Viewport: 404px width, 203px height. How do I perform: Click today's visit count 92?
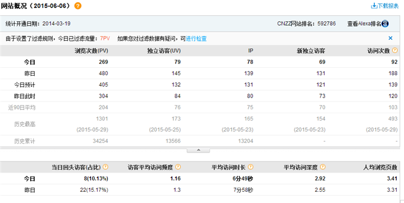[x=394, y=62]
